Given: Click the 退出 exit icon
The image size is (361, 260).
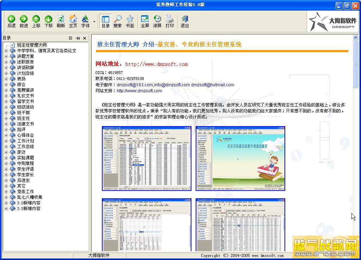Looking at the screenshot, I should click(185, 21).
